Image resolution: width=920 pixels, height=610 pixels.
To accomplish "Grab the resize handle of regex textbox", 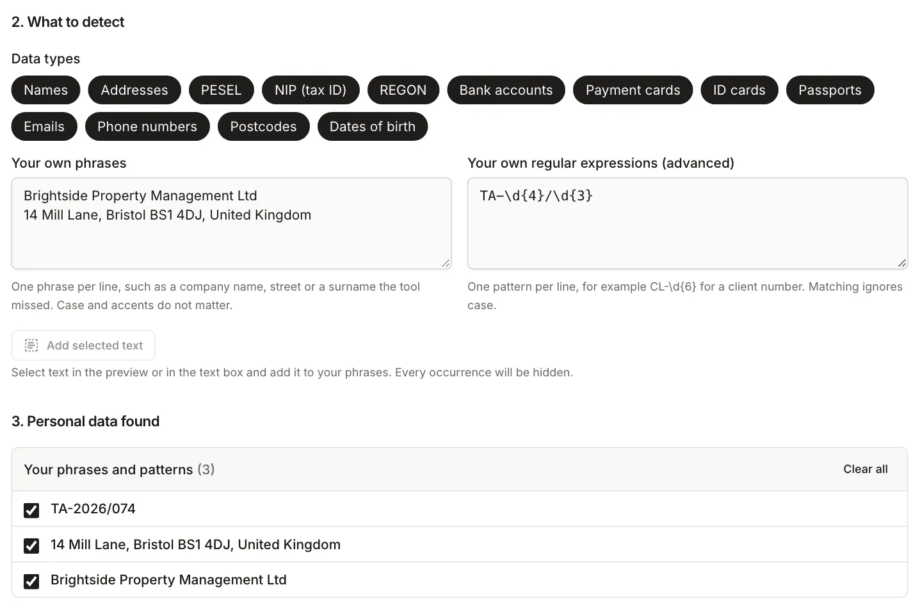I will [x=902, y=263].
